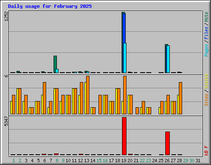Click day 1 on the x-axis

click(14, 160)
